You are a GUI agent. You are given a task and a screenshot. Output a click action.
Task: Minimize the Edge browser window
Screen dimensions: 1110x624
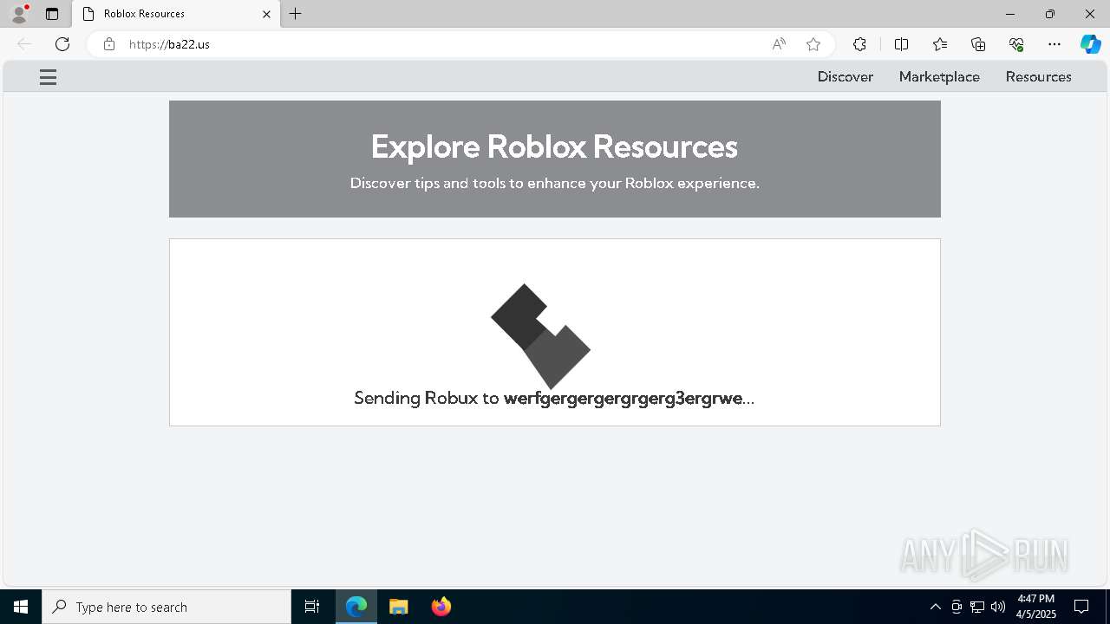[1010, 14]
